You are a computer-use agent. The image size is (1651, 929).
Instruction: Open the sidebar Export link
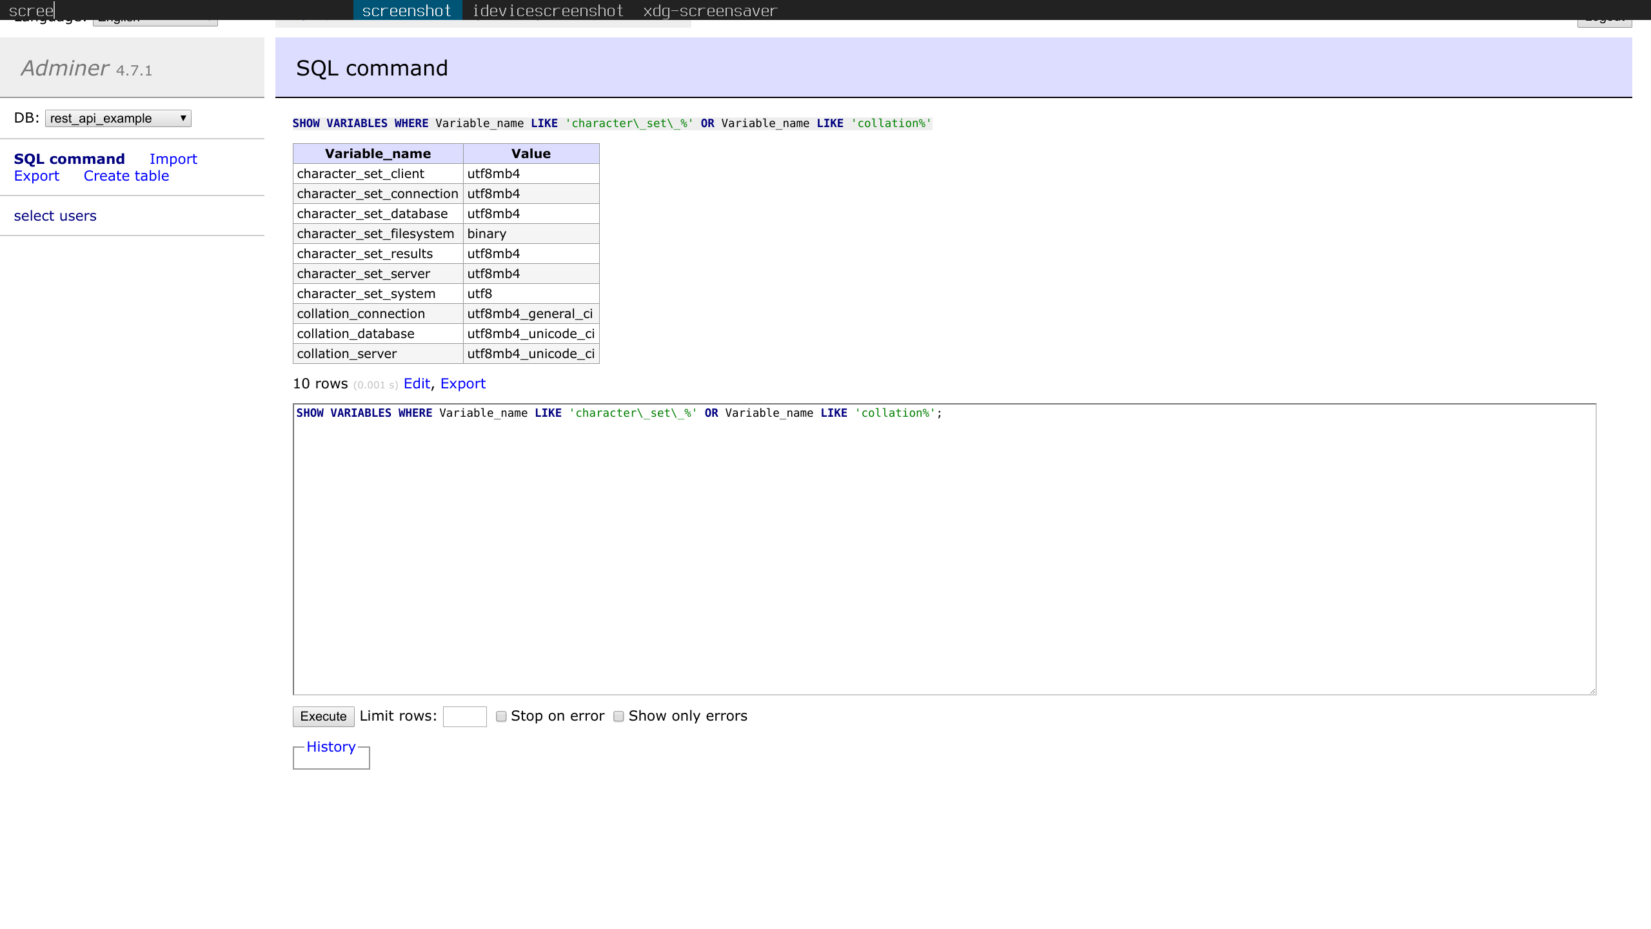pyautogui.click(x=36, y=175)
